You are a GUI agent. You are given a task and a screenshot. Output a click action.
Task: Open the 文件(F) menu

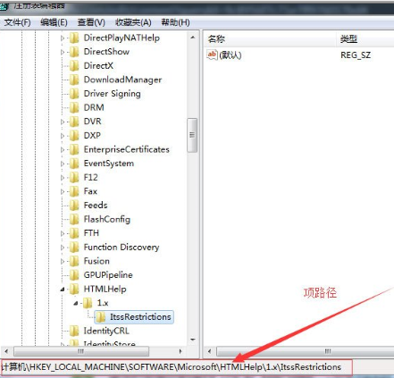tap(18, 22)
